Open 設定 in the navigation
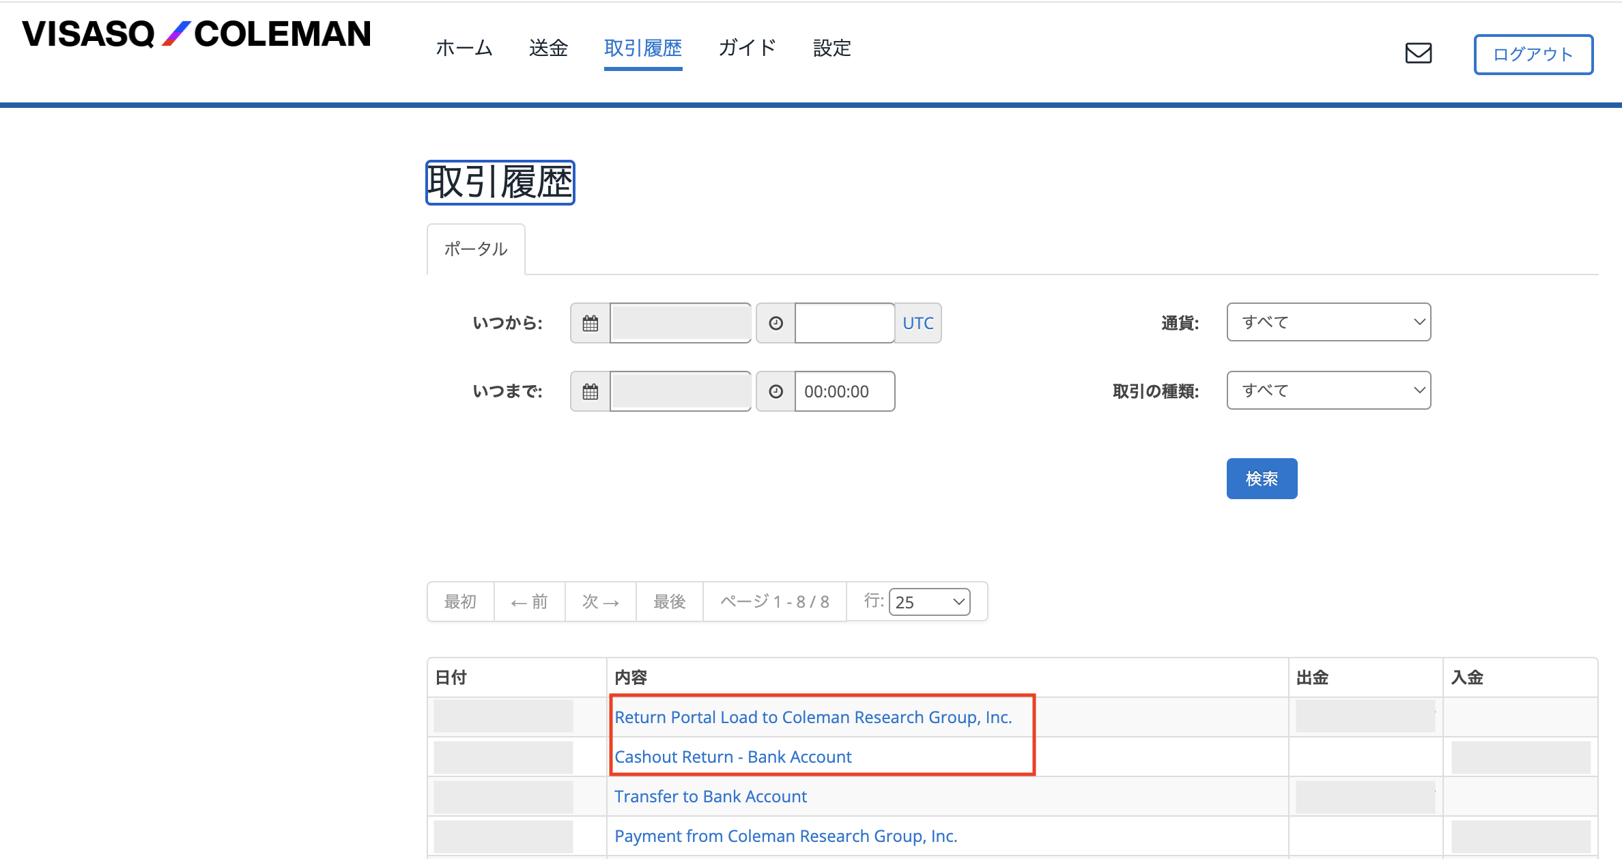 point(831,48)
